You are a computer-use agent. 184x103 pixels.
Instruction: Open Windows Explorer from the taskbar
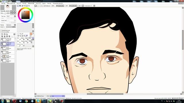(8, 101)
